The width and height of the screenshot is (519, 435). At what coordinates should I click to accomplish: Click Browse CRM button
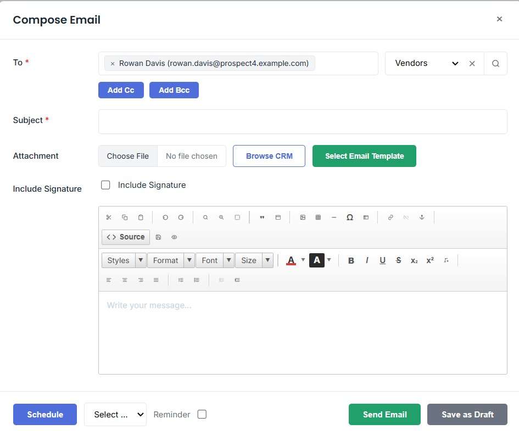coord(269,156)
